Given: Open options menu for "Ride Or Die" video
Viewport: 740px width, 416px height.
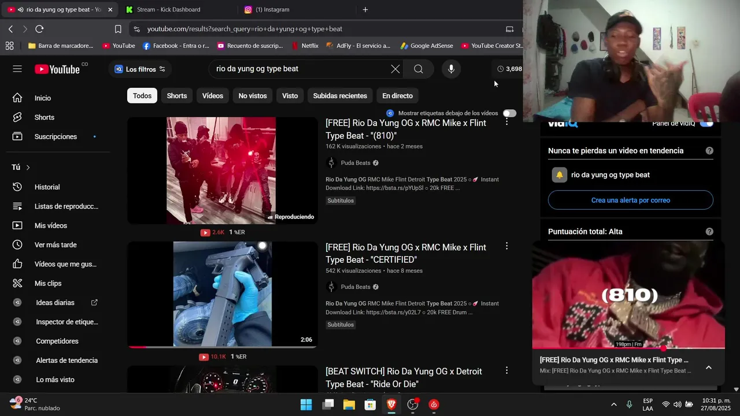Looking at the screenshot, I should pyautogui.click(x=506, y=370).
